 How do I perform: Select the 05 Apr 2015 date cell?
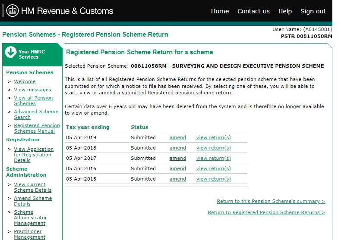coord(81,179)
